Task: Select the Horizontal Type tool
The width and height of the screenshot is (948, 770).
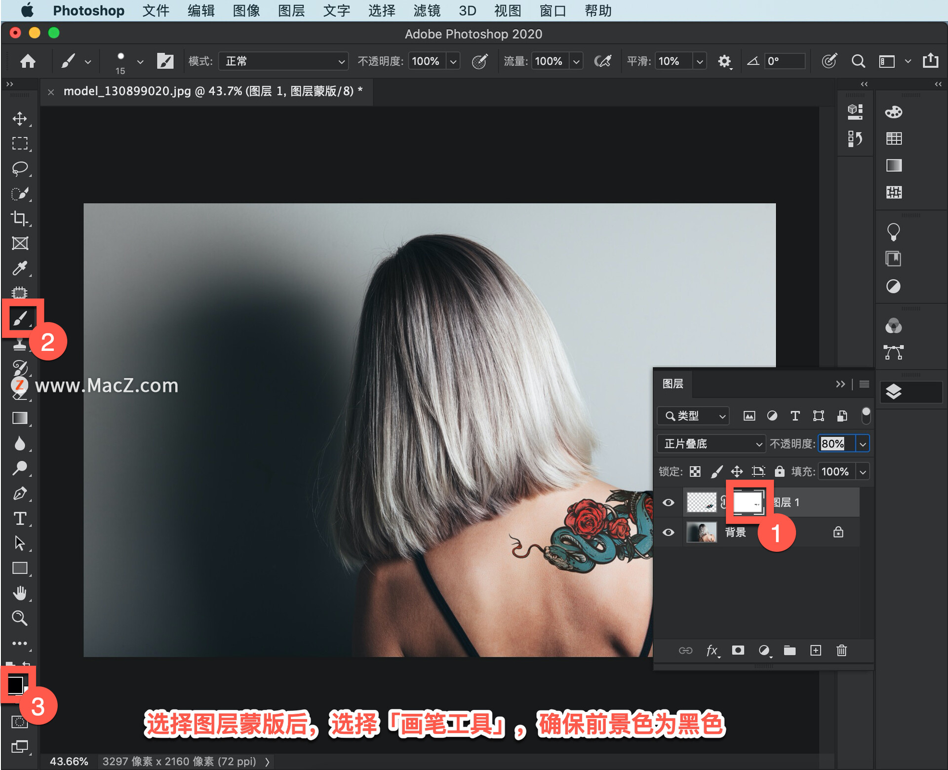Action: click(x=20, y=518)
